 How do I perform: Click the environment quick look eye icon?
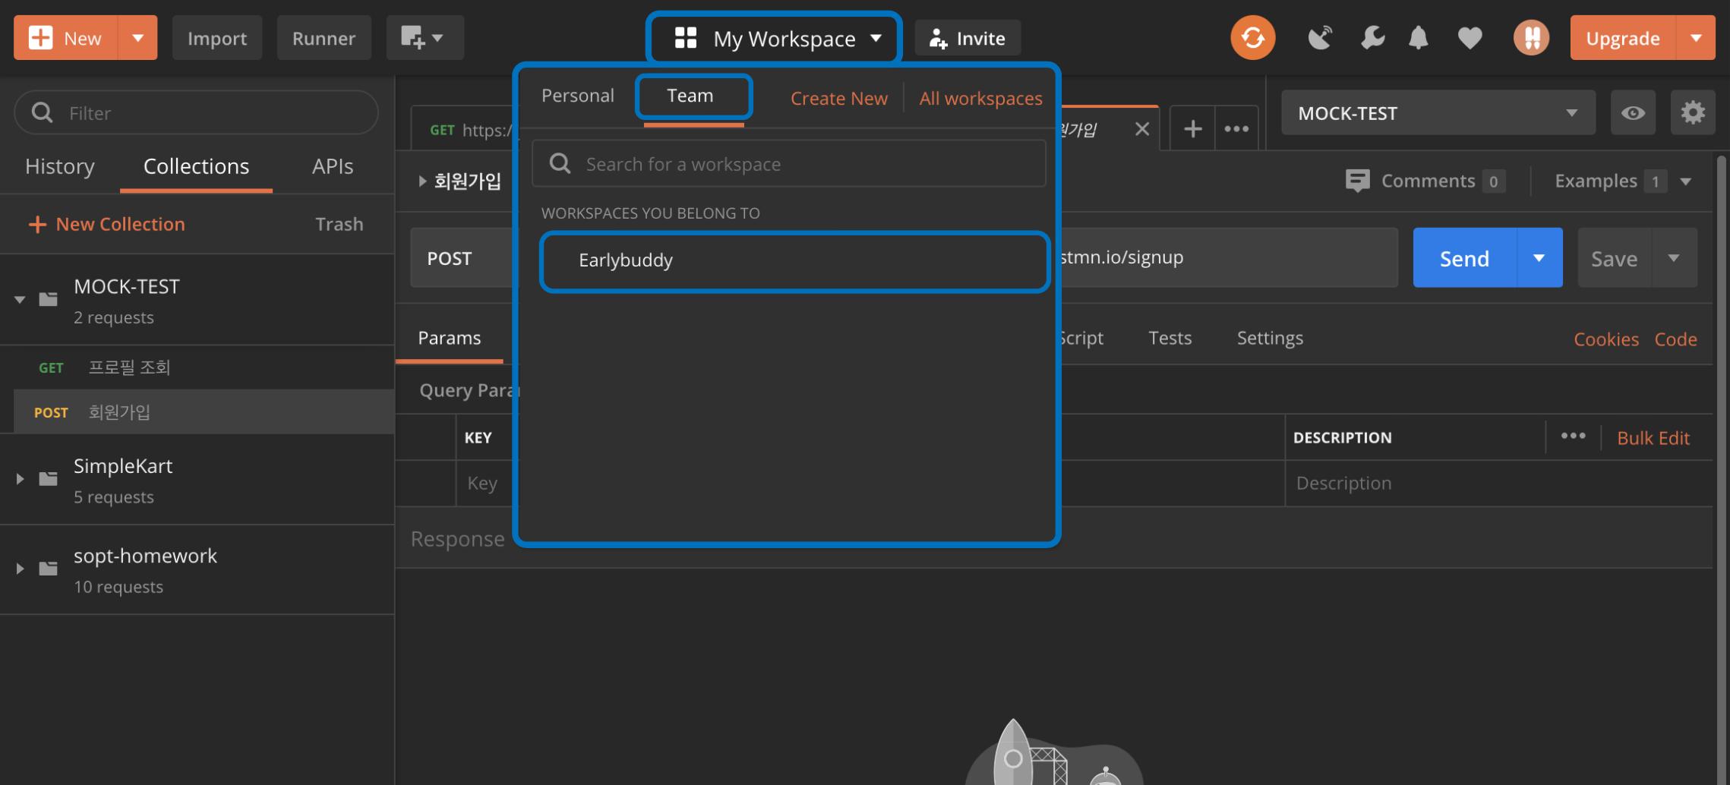tap(1633, 113)
